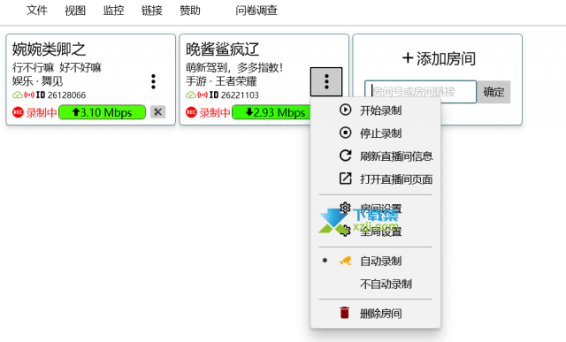The image size is (566, 342).
Task: Choose 开始录制 from the context menu
Action: point(375,110)
